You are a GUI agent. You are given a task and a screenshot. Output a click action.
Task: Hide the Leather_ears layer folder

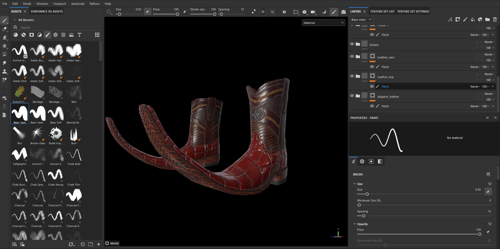coord(352,57)
